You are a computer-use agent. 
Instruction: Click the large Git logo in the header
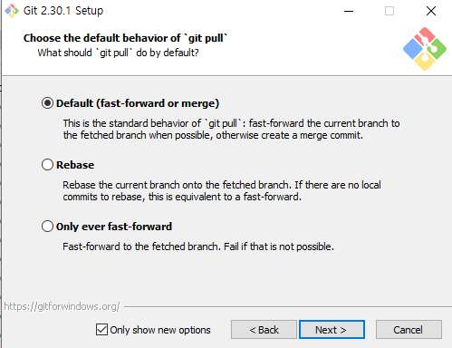point(425,49)
